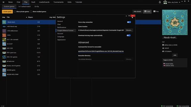This screenshot has width=191, height=107.
Task: Toggle Download missing maps automatically switch
Action: pyautogui.click(x=129, y=35)
